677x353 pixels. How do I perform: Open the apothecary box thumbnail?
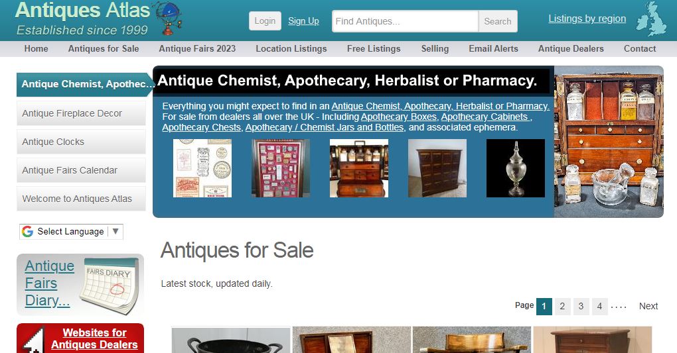[x=359, y=168]
